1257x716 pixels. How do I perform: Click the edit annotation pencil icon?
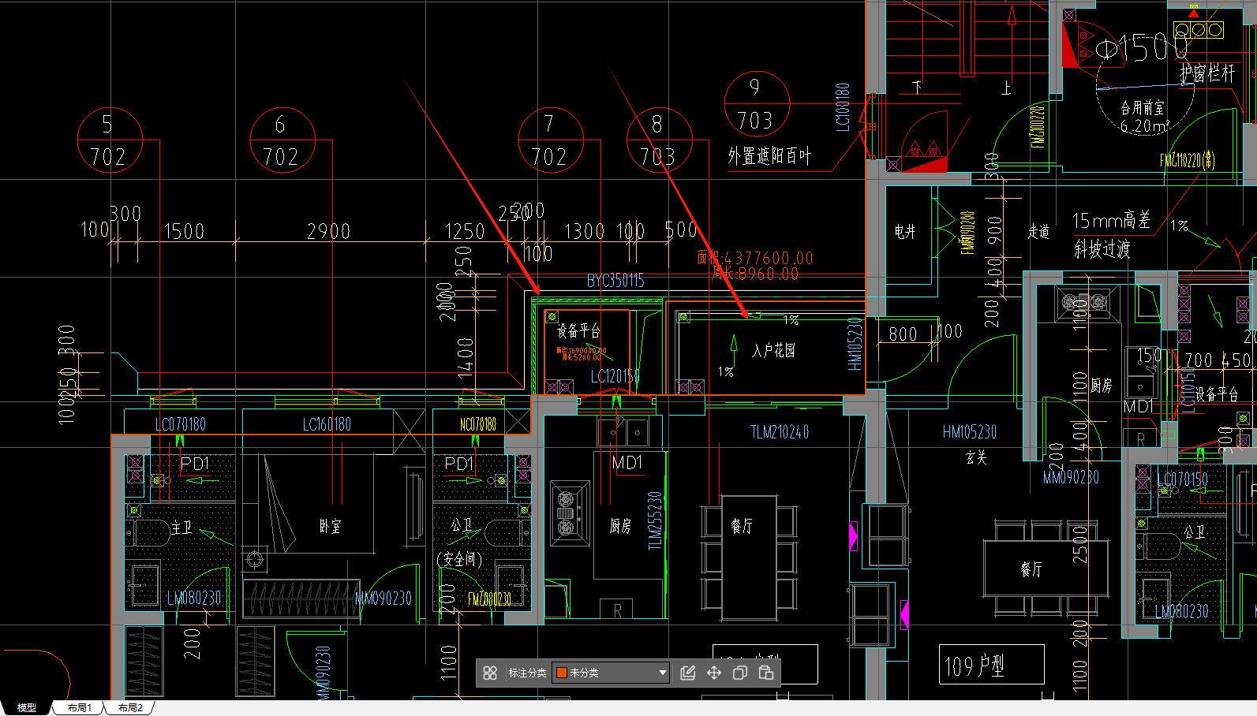coord(688,673)
